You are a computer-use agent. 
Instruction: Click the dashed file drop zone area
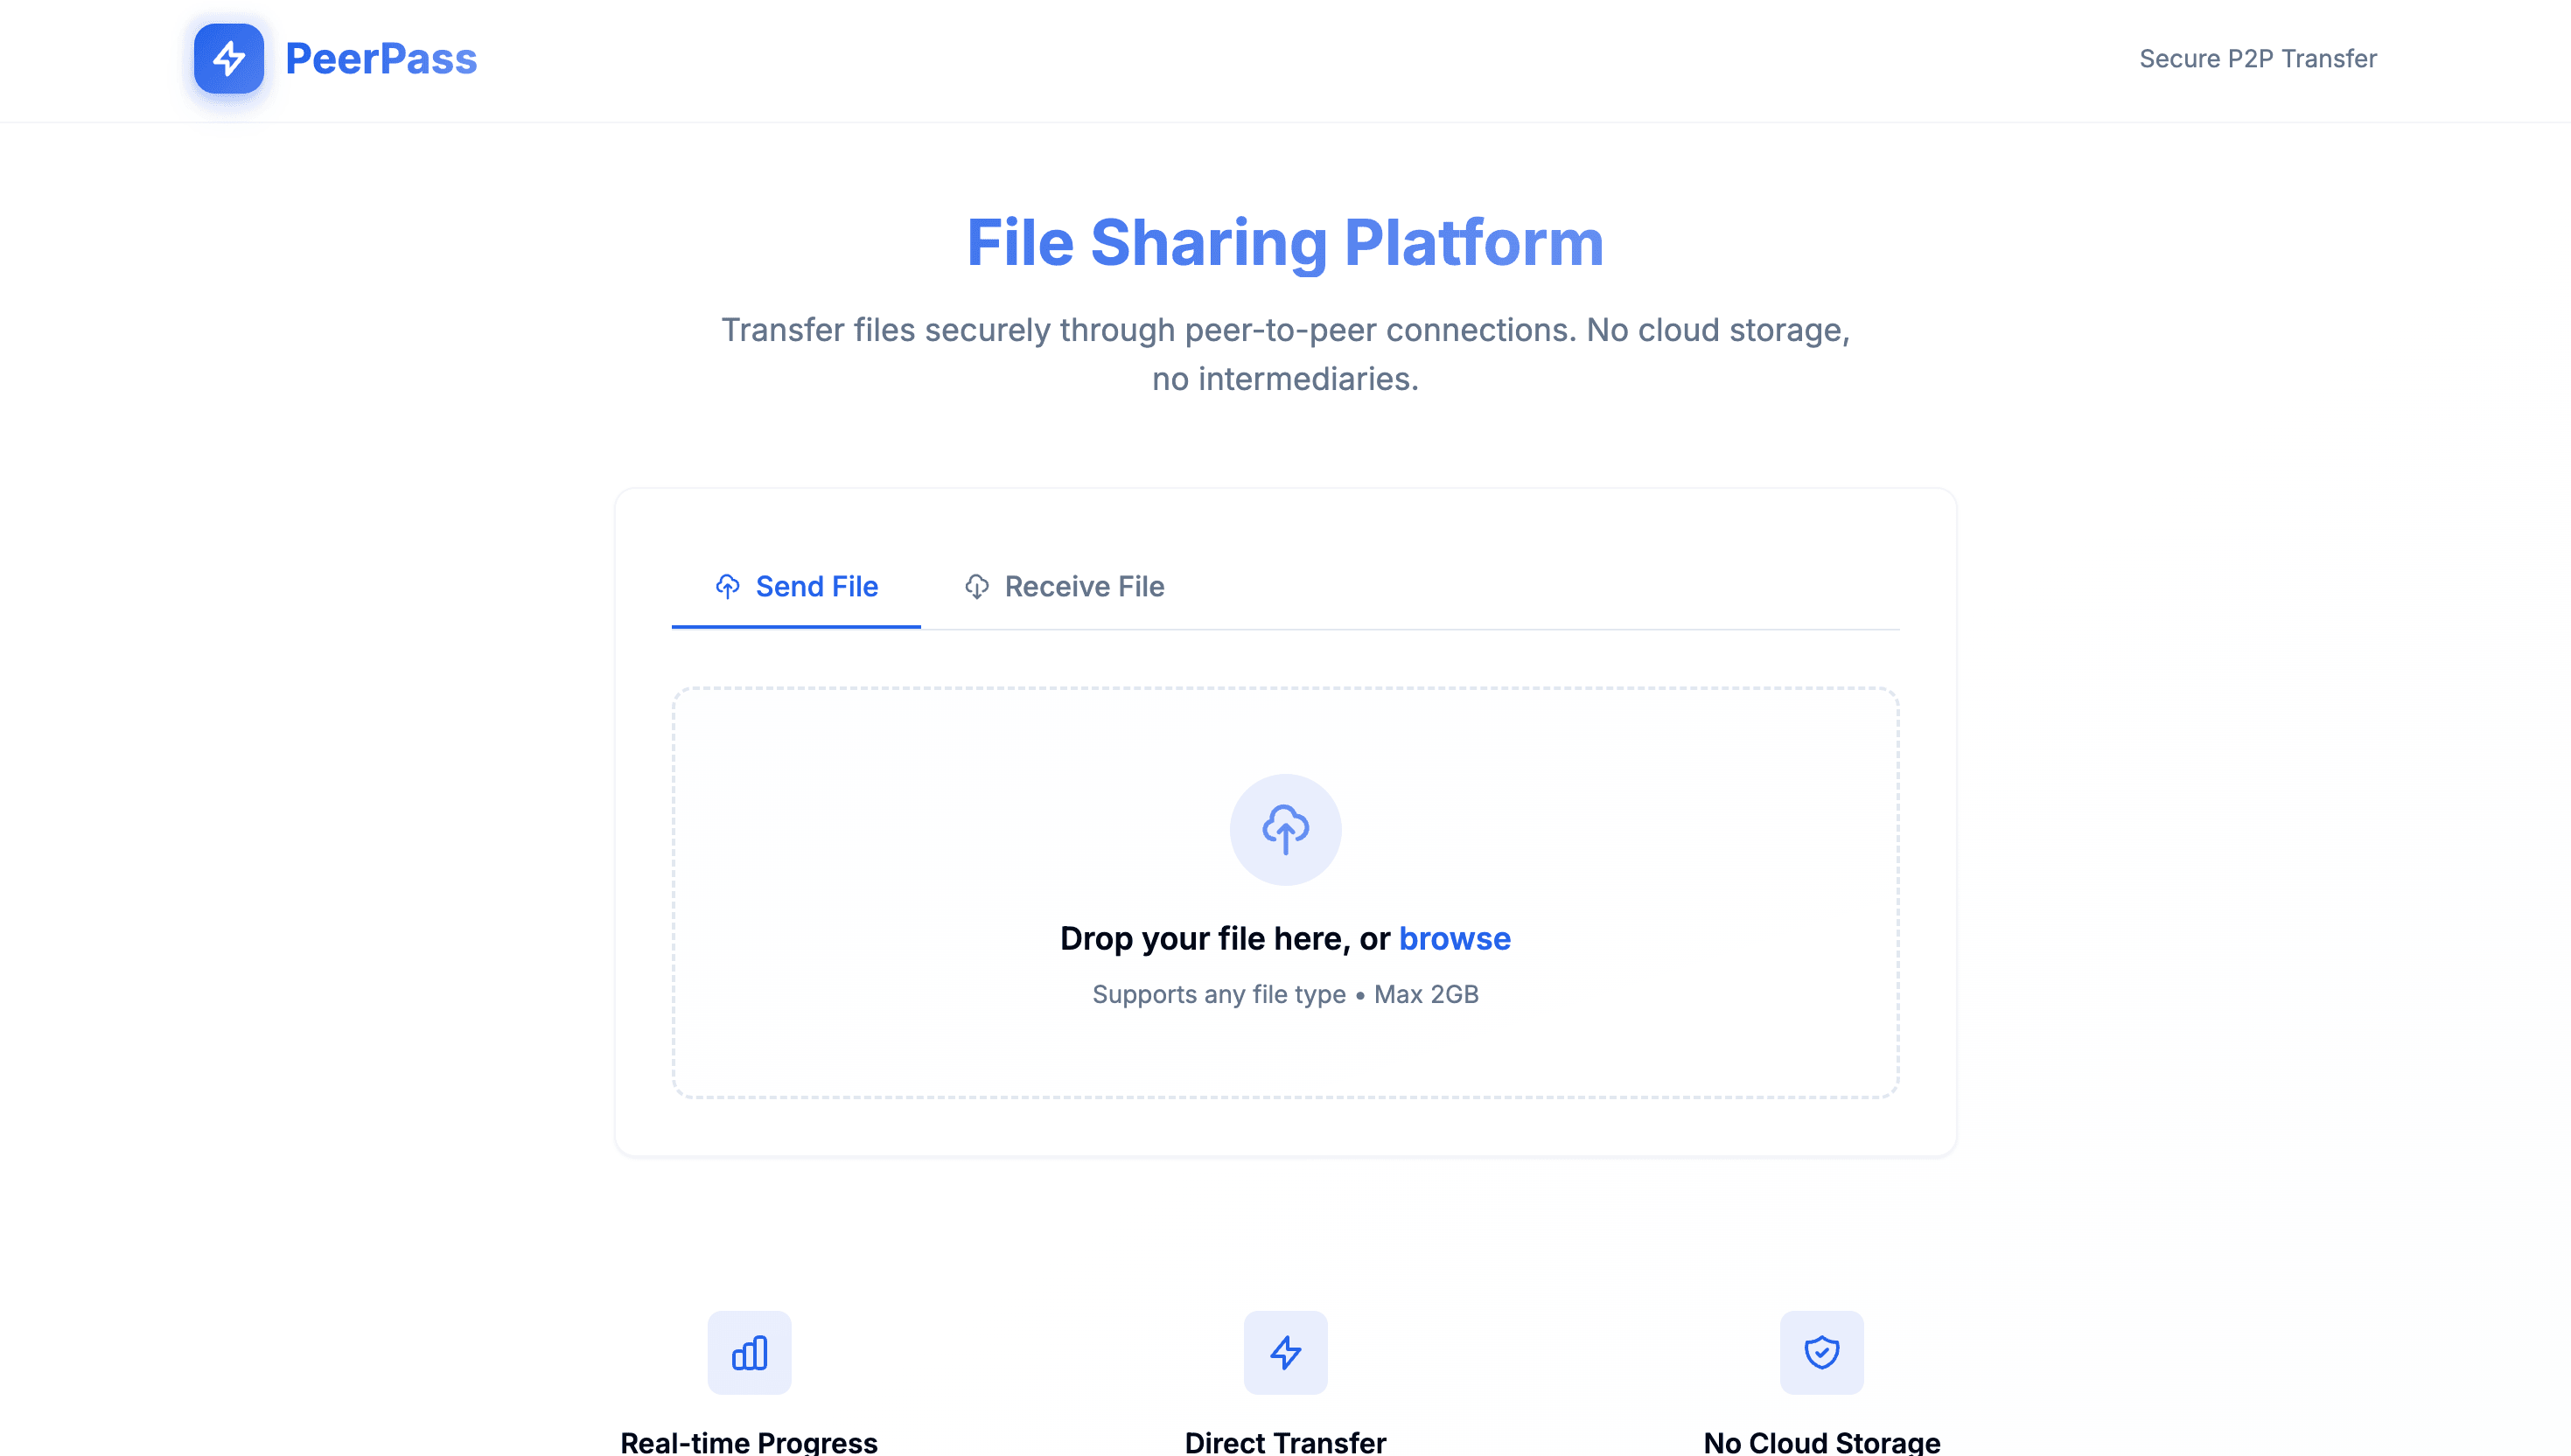(x=1286, y=892)
